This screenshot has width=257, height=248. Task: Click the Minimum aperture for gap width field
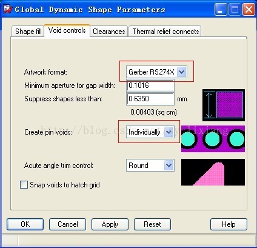click(150, 85)
